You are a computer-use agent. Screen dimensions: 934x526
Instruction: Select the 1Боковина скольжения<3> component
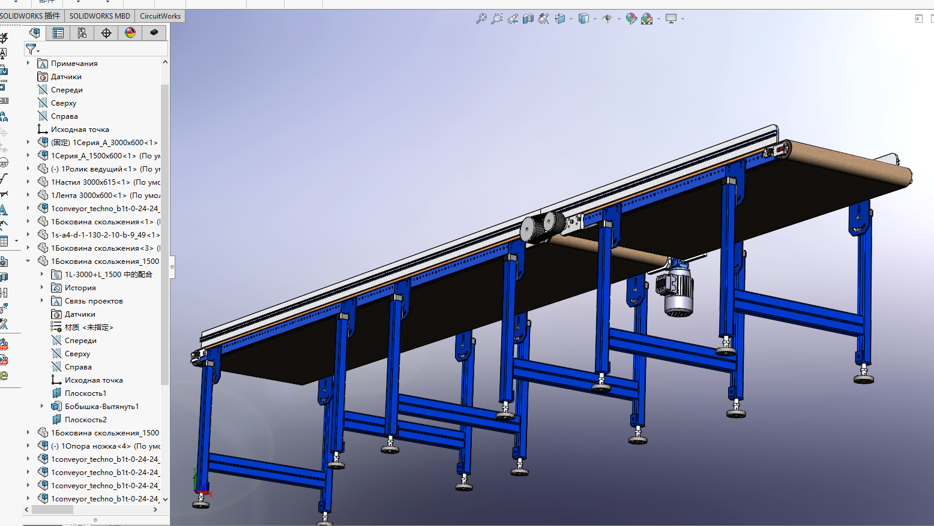(98, 248)
